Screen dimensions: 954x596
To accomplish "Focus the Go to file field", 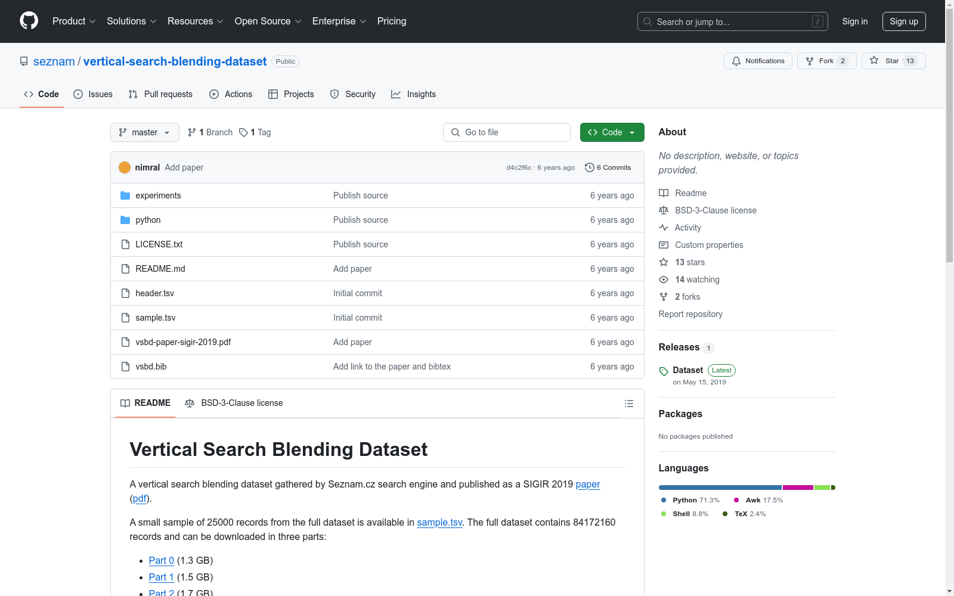I will point(507,132).
